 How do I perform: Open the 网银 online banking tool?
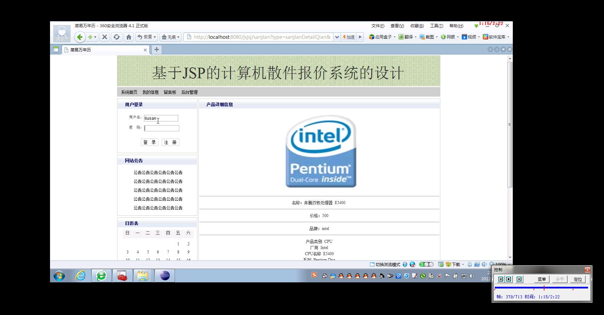tap(448, 37)
